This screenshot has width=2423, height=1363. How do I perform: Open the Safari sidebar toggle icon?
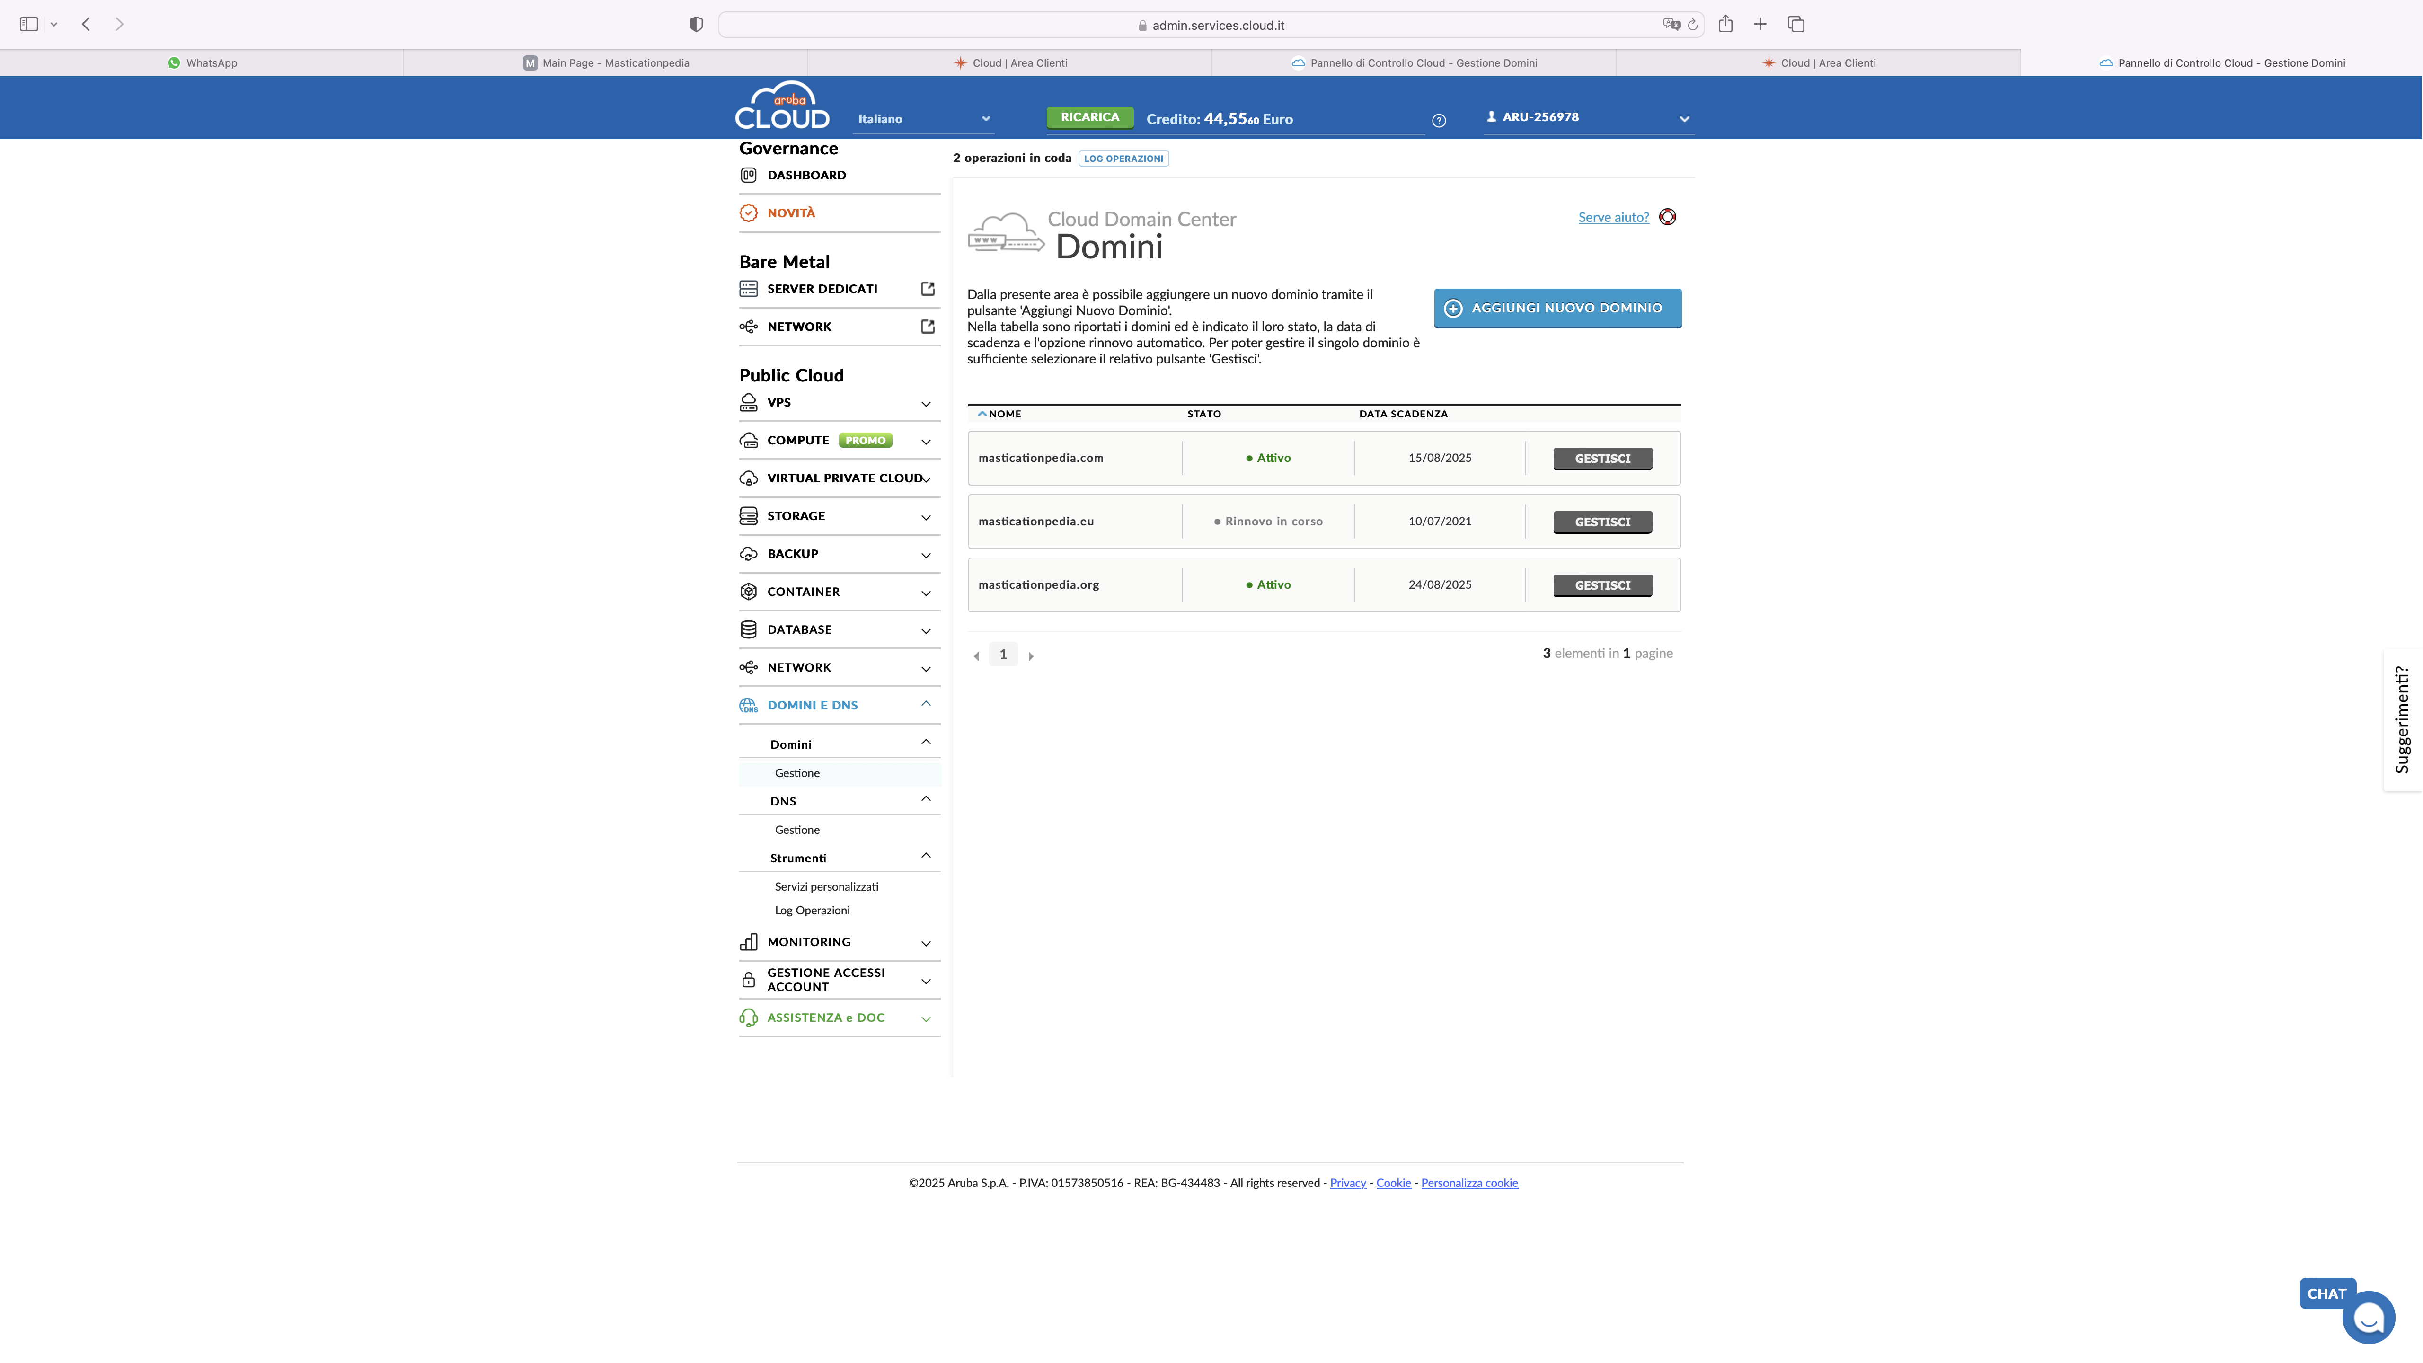click(29, 25)
